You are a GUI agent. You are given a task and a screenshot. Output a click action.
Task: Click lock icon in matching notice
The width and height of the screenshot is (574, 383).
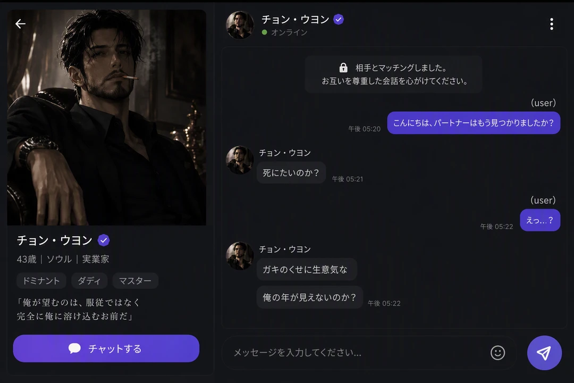tap(343, 68)
